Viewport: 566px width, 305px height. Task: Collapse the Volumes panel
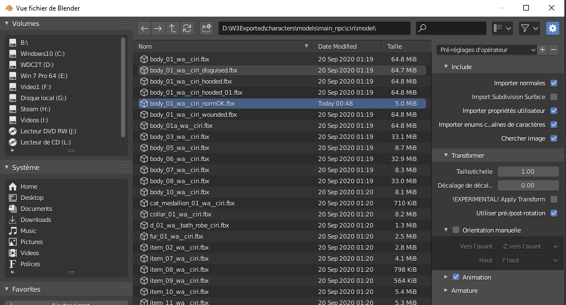pos(7,23)
